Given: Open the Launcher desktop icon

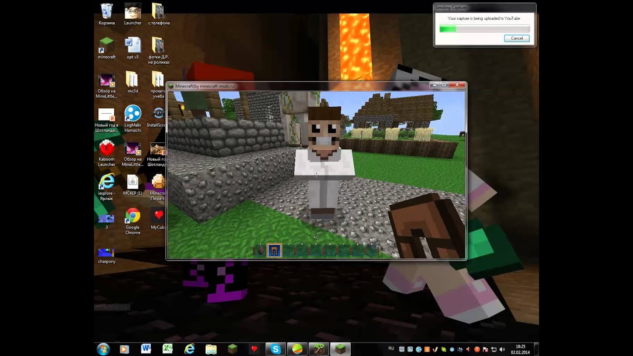Looking at the screenshot, I should pyautogui.click(x=133, y=14).
